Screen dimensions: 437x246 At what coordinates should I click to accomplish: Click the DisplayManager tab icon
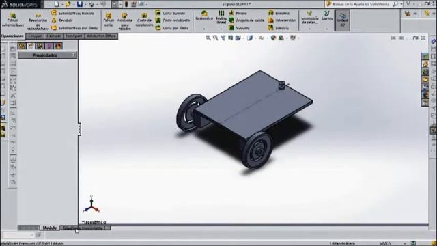58,46
